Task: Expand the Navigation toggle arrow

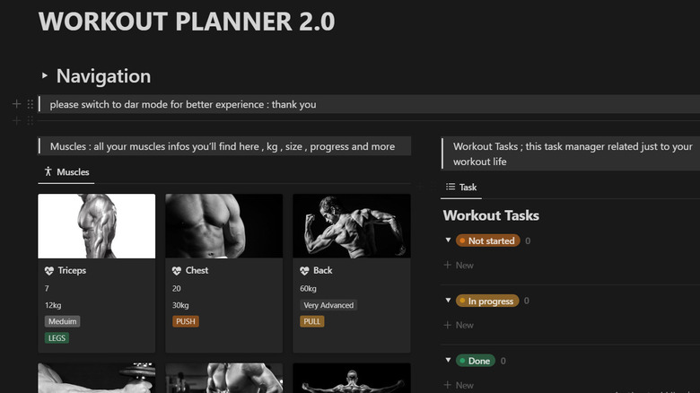Action: 45,76
